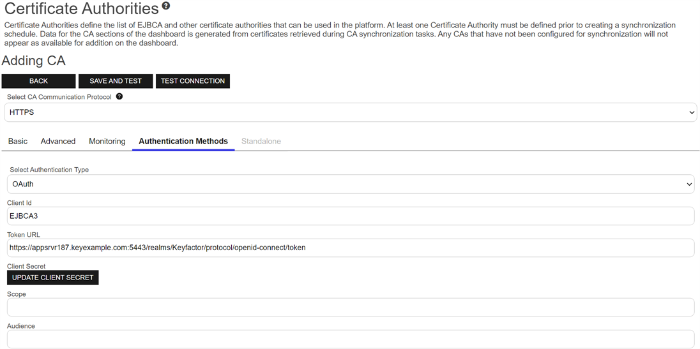This screenshot has height=349, width=700.
Task: Click the Adding CA section heading
Action: [x=34, y=61]
